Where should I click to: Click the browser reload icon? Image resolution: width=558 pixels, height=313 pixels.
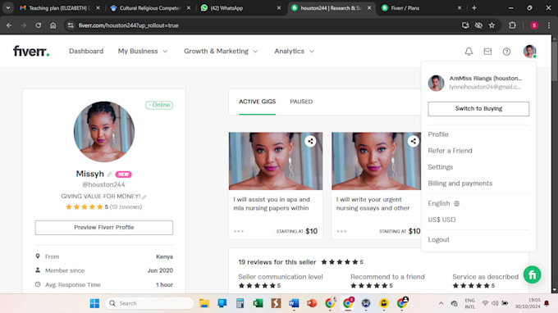[x=38, y=25]
